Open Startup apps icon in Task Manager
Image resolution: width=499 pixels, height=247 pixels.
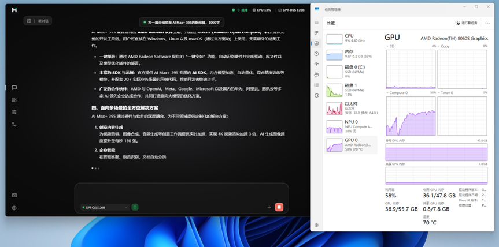pyautogui.click(x=316, y=64)
